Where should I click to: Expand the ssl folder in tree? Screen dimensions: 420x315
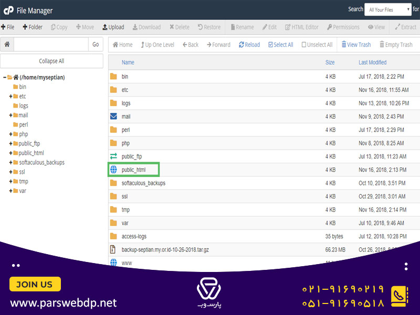10,172
